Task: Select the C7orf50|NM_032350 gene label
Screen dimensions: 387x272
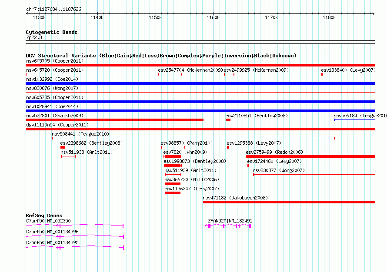Action: pyautogui.click(x=48, y=221)
